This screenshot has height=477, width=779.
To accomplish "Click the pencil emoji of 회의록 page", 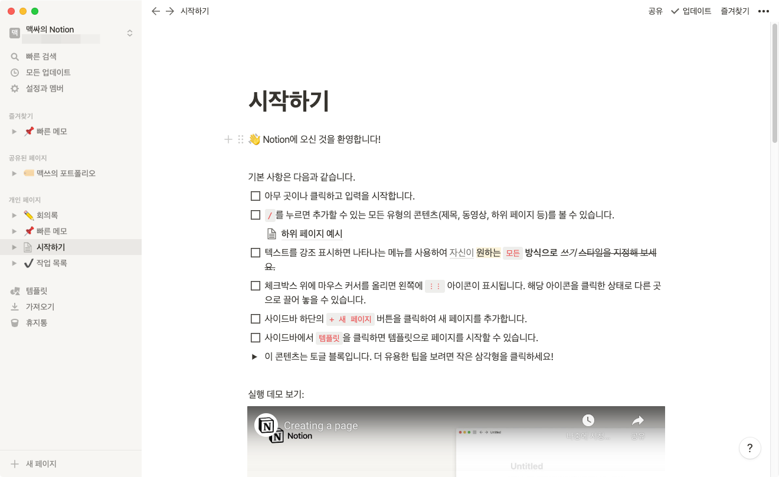I will [x=28, y=215].
